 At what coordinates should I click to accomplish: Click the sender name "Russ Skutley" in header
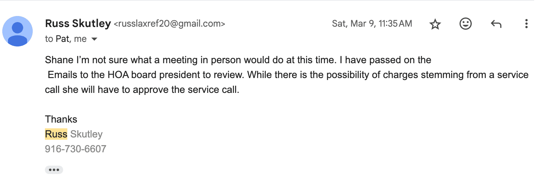click(78, 24)
